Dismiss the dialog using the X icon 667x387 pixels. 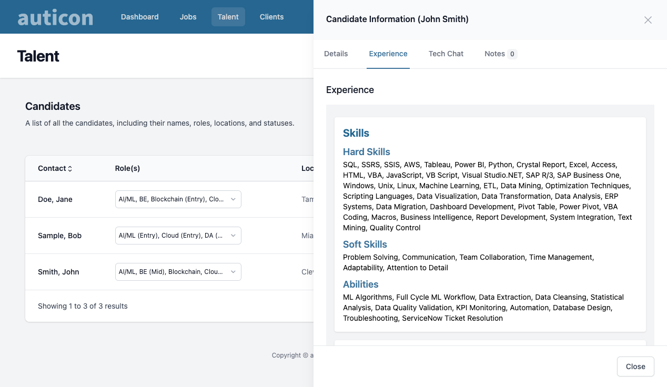(648, 20)
